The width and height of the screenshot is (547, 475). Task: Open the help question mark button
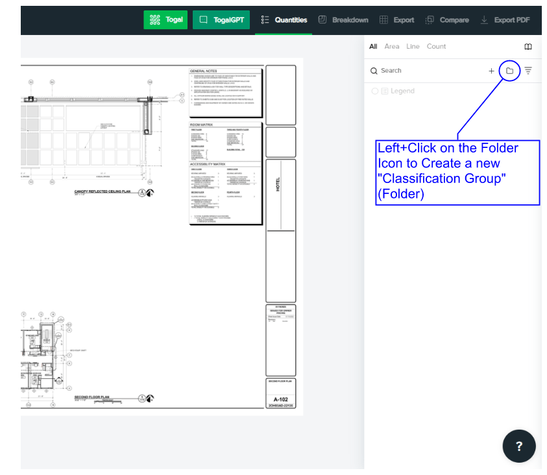(x=518, y=446)
